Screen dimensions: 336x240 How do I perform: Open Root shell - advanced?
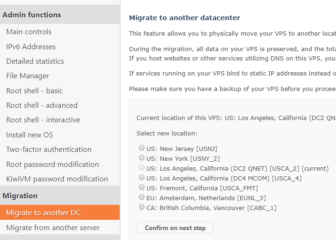tap(42, 105)
